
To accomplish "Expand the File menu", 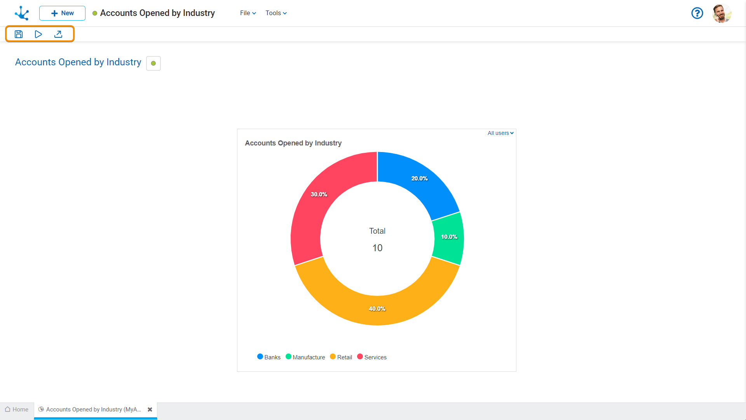I will pos(248,13).
